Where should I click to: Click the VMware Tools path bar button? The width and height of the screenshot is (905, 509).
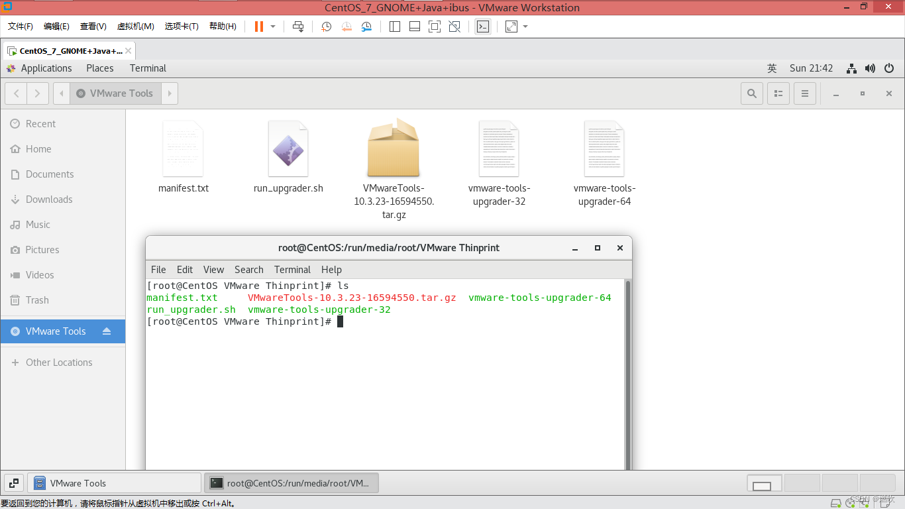point(115,93)
